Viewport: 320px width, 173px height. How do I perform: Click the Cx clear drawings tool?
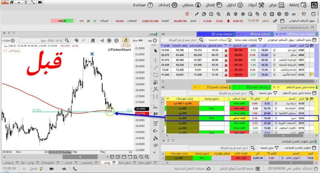tap(155, 131)
